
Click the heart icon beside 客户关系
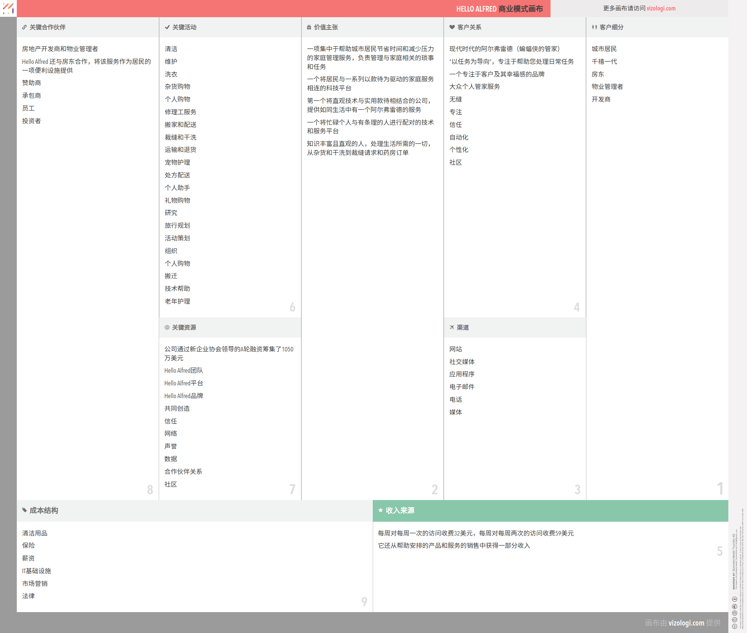[452, 27]
